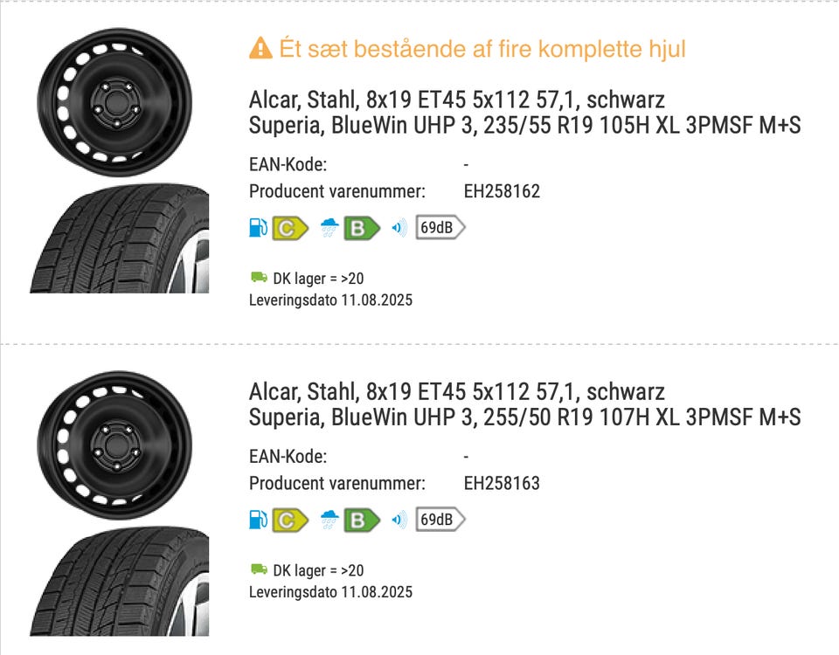This screenshot has width=839, height=655.
Task: Click noise speaker icon in second product
Action: click(399, 521)
